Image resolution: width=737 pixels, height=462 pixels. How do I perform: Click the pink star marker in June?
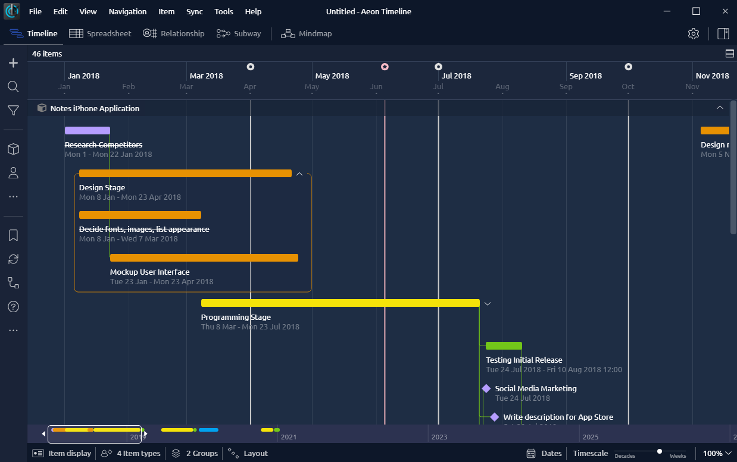385,67
